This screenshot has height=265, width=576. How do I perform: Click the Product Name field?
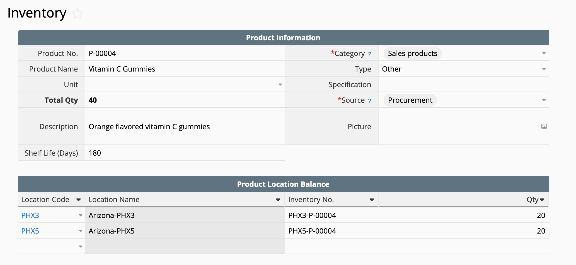coord(184,69)
